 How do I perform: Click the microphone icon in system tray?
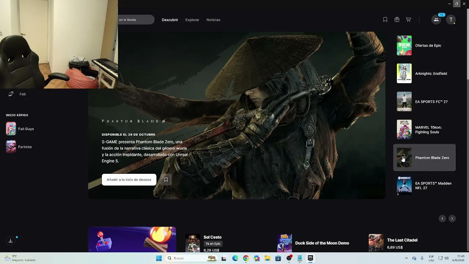tap(422, 258)
